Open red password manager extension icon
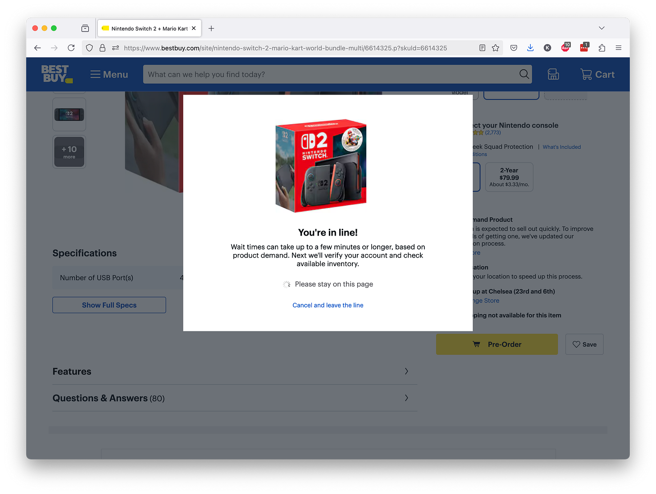This screenshot has height=494, width=656. pyautogui.click(x=584, y=47)
